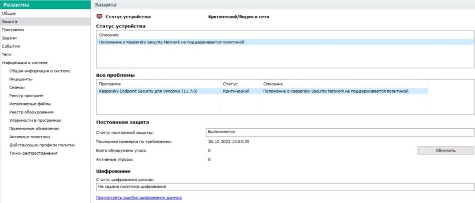Viewport: 475px width, 203px height.
Task: Select Информация о системе in sidebar
Action: (x=24, y=62)
